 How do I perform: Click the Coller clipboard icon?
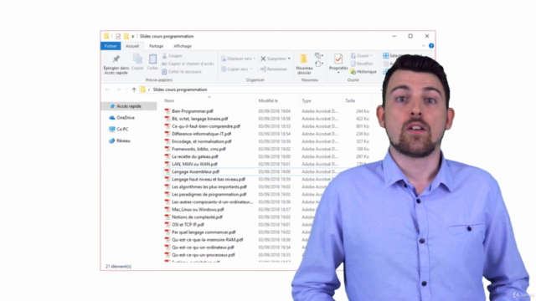152,59
